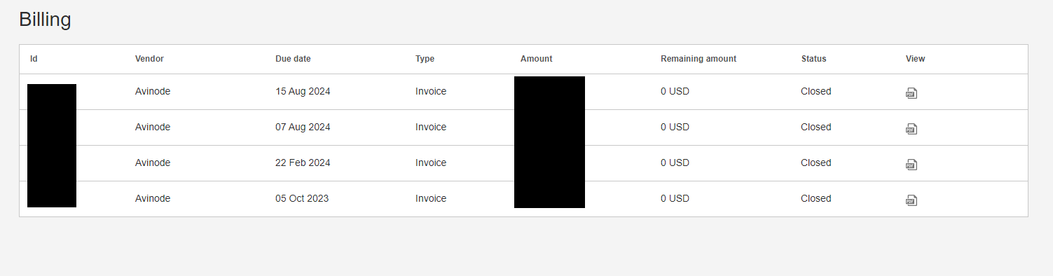The height and width of the screenshot is (276, 1053).
Task: Click the Type column header
Action: pyautogui.click(x=425, y=59)
